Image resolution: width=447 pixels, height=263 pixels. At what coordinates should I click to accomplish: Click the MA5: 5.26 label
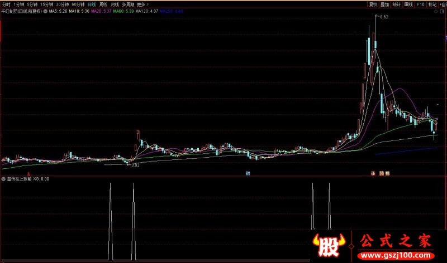[58, 11]
